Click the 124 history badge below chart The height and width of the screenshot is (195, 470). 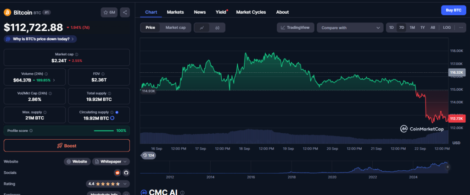point(148,156)
